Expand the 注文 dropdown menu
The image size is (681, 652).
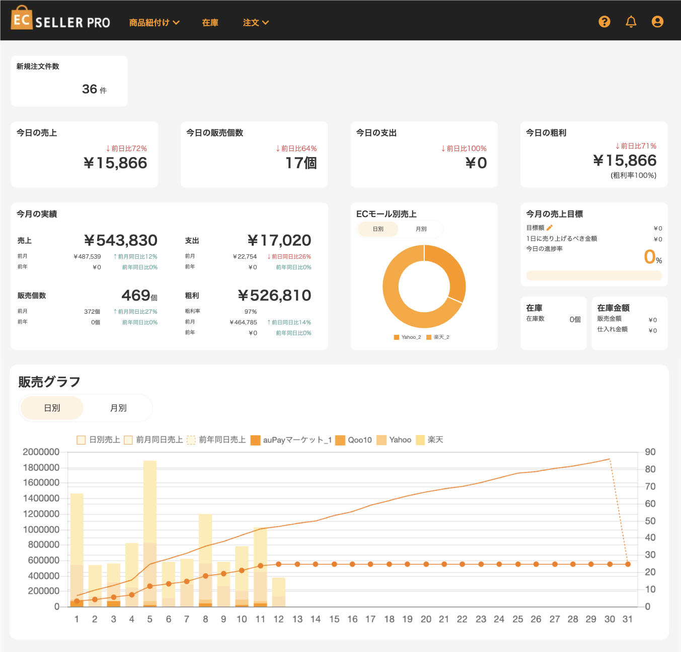tap(256, 23)
